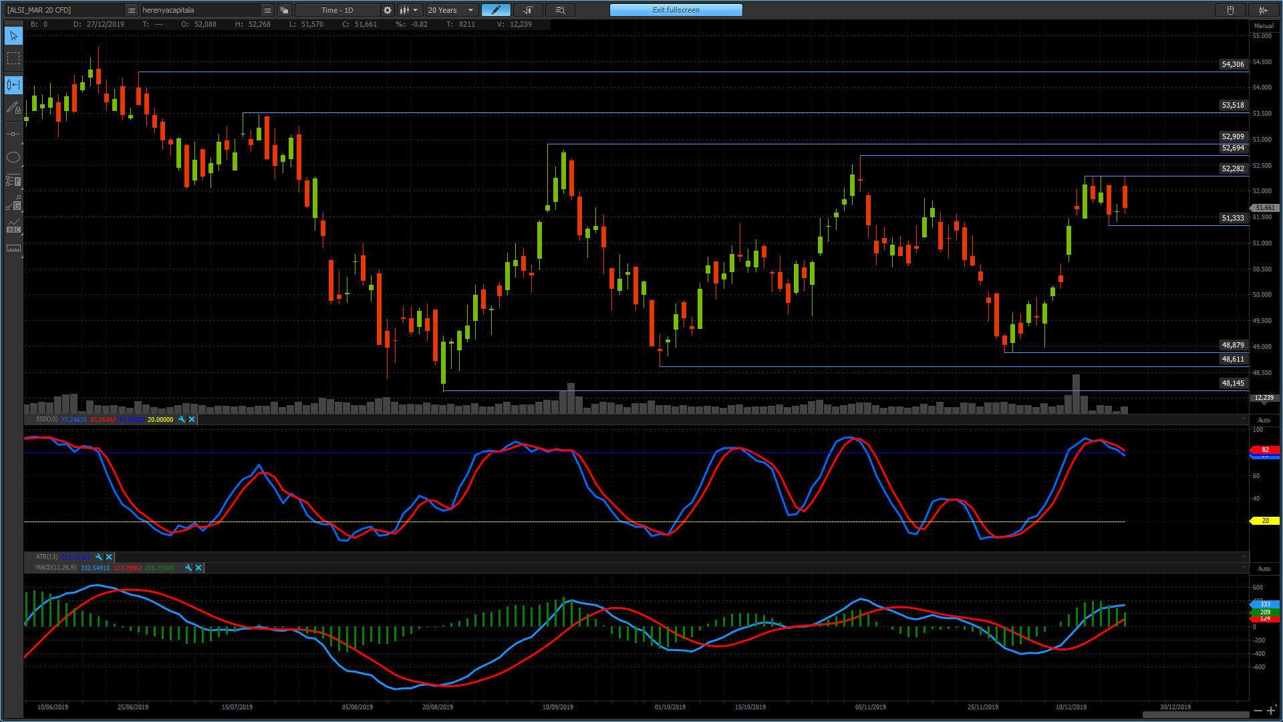Screen dimensions: 1283x722
Task: Open the Time - 1D interval selector
Action: click(337, 10)
